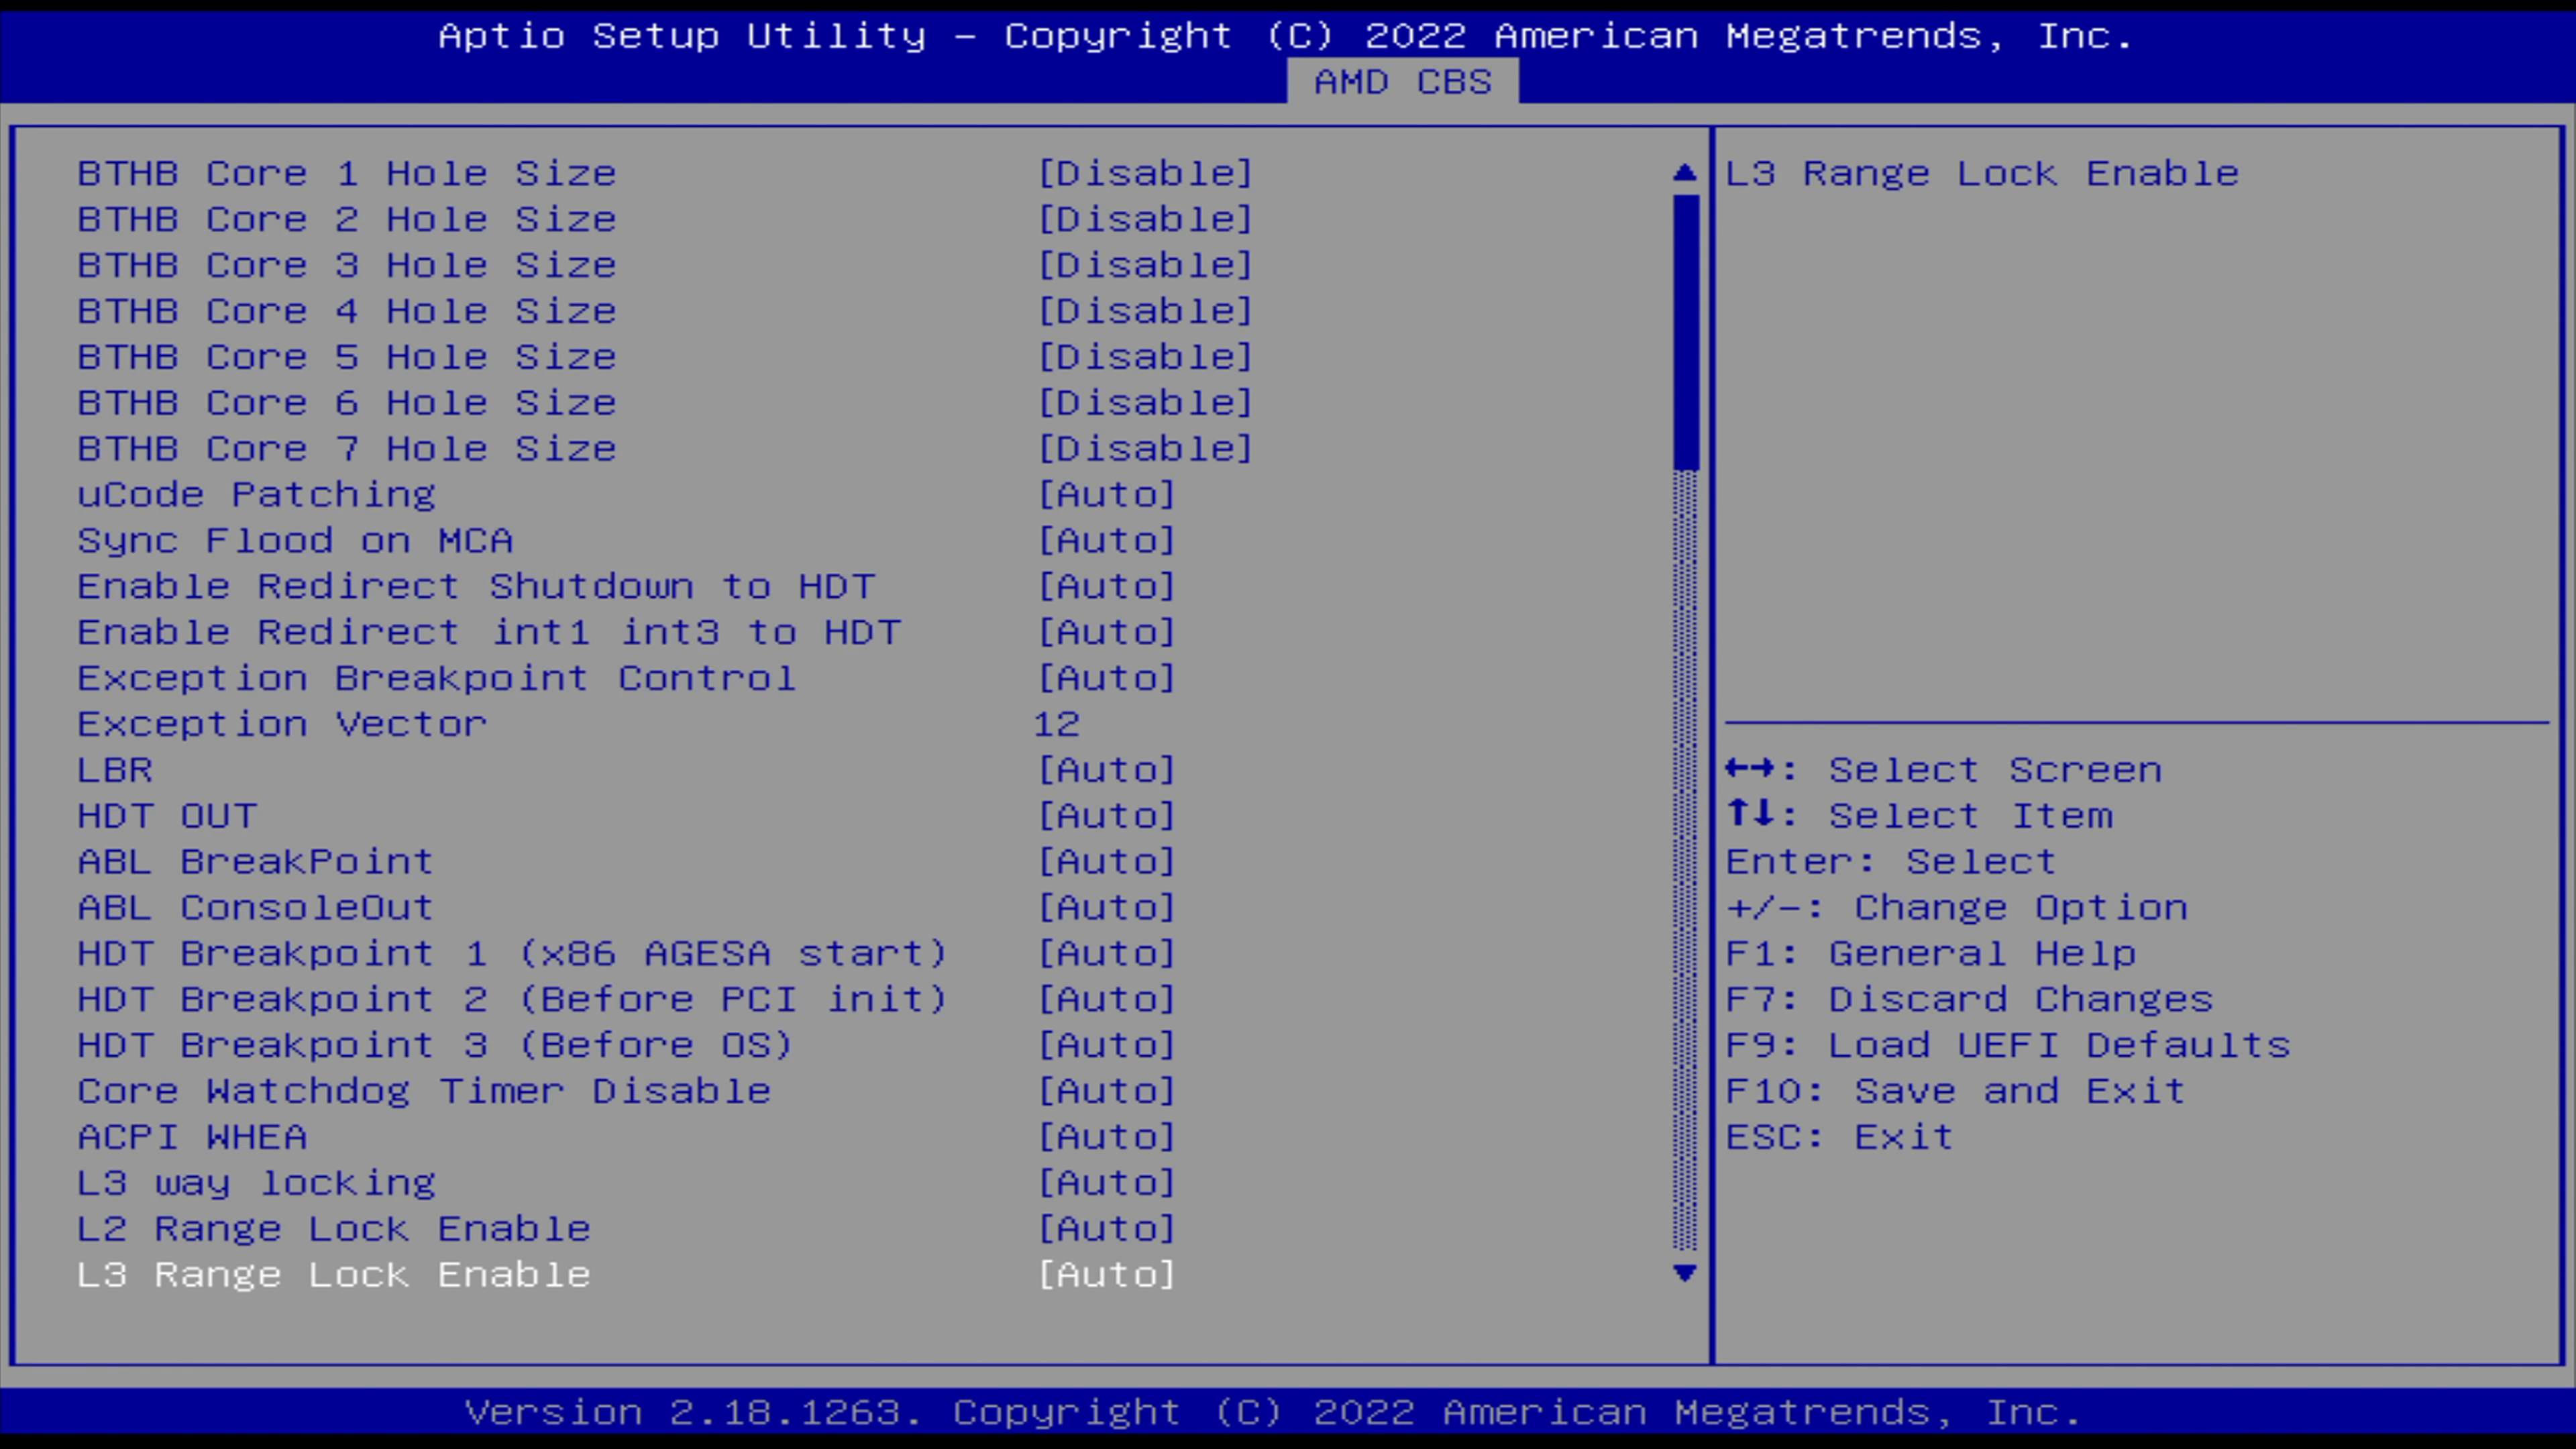The width and height of the screenshot is (2576, 1449).
Task: Select the HDT OUT setting
Action: pos(626,817)
